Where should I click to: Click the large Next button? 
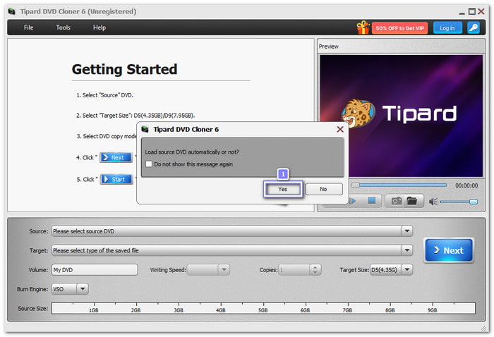coord(449,250)
